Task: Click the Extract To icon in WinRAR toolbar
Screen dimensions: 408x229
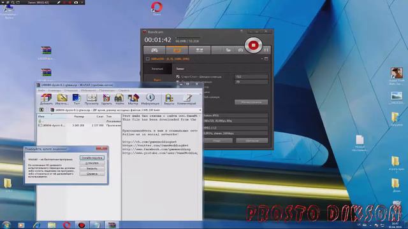Action: 62,99
